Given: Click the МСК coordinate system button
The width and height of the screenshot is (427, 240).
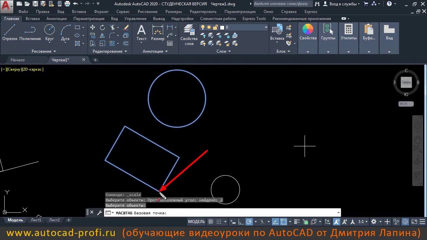Looking at the screenshot, I should 406,104.
